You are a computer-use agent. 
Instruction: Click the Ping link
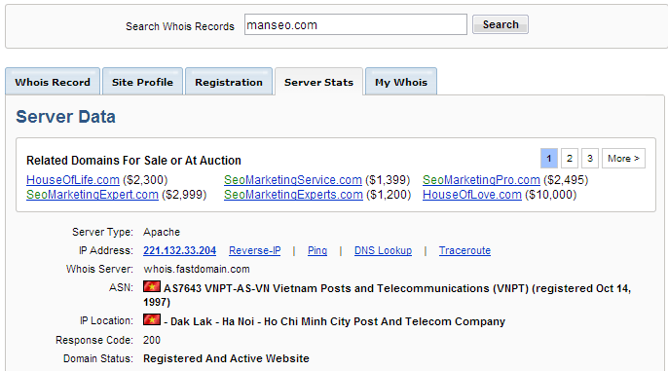[317, 250]
